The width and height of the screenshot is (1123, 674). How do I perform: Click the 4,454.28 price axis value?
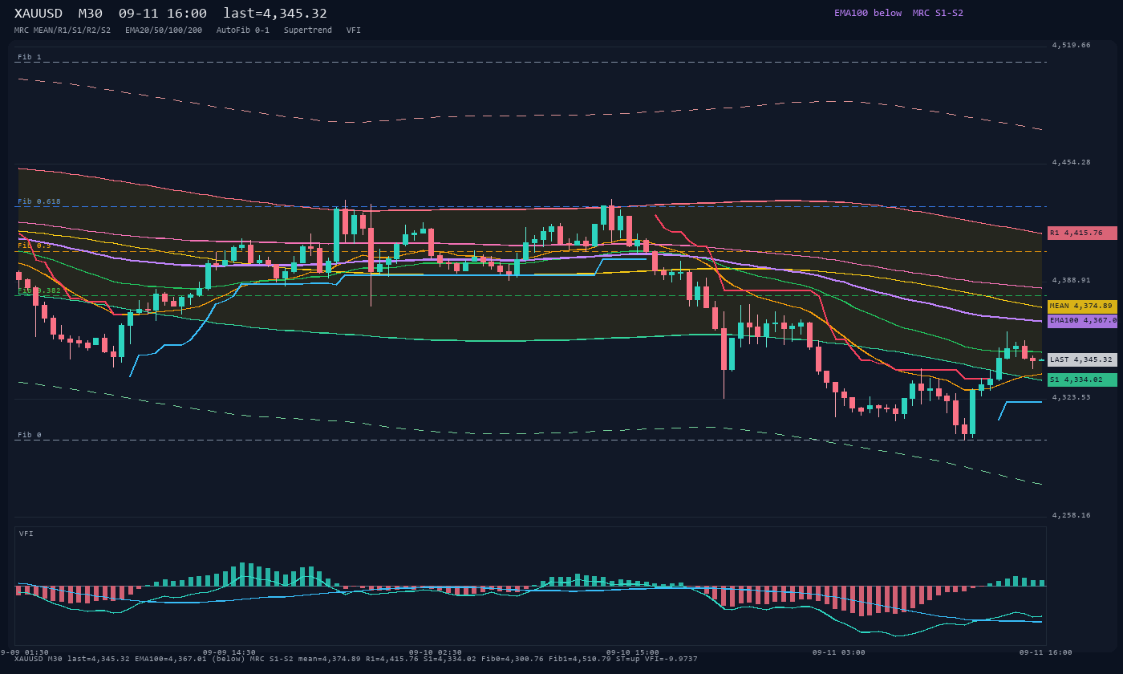1072,163
